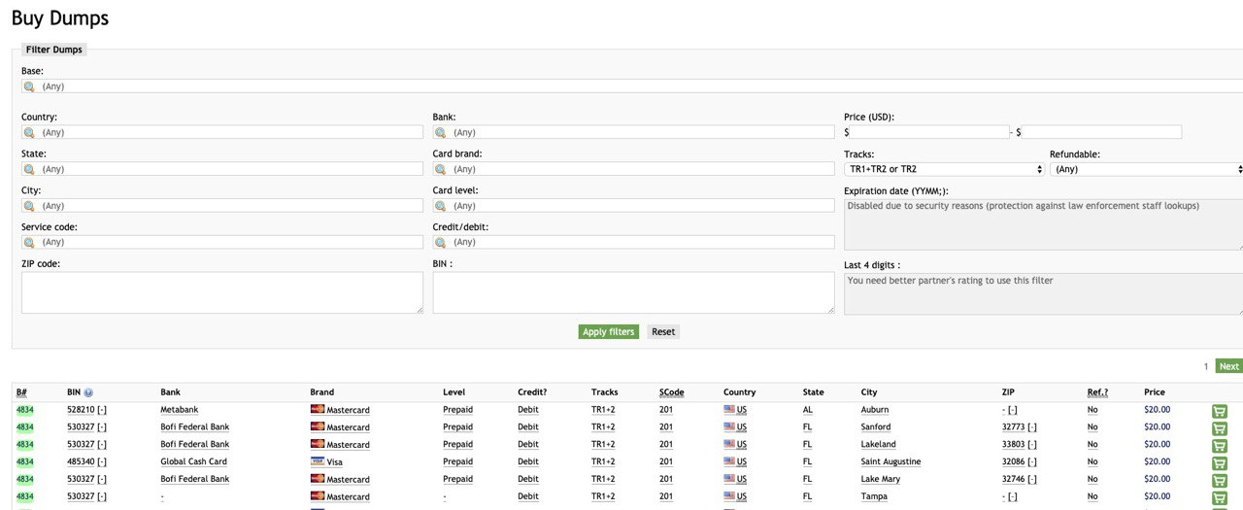Screen dimensions: 1243x510
Task: Sort the table by the SCode column
Action: [x=672, y=392]
